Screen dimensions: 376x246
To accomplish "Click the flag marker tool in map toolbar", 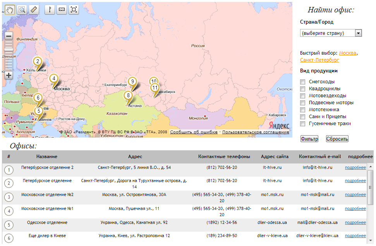I will (x=50, y=10).
